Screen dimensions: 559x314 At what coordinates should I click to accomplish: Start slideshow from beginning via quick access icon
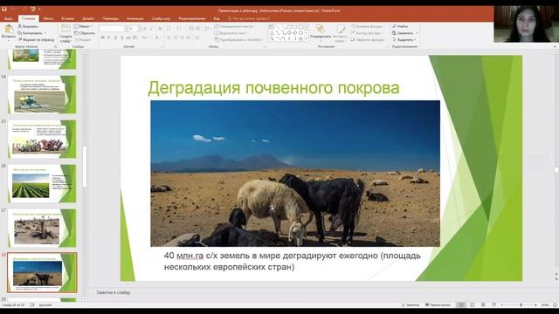pos(32,10)
